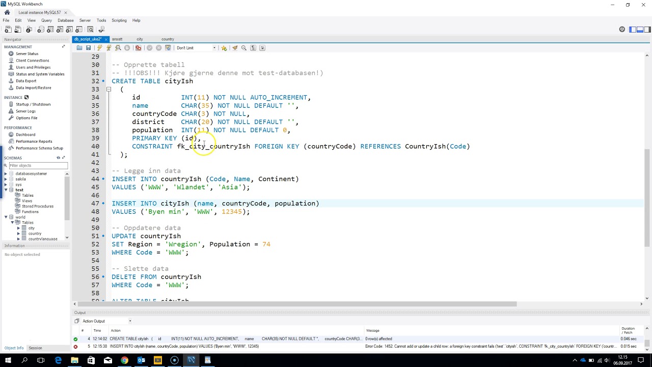Toggle the right sidebar panel visibility
The width and height of the screenshot is (652, 367).
pos(647,30)
